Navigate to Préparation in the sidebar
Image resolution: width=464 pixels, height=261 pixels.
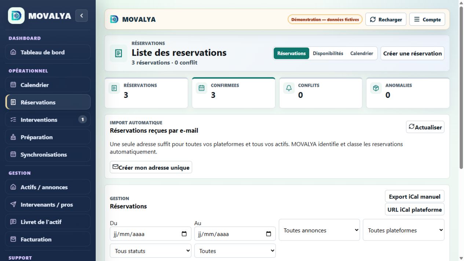tap(48, 137)
